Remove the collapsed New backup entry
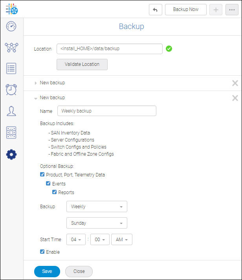 (x=235, y=83)
